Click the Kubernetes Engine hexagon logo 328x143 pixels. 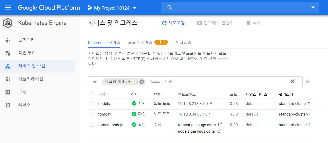coord(8,23)
